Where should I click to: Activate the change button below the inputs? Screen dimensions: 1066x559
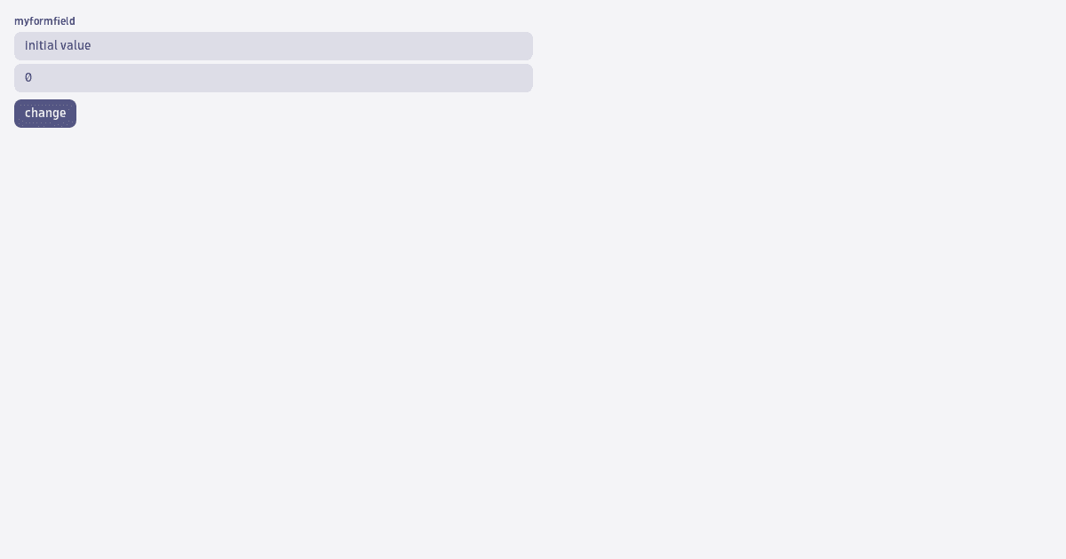pos(45,114)
